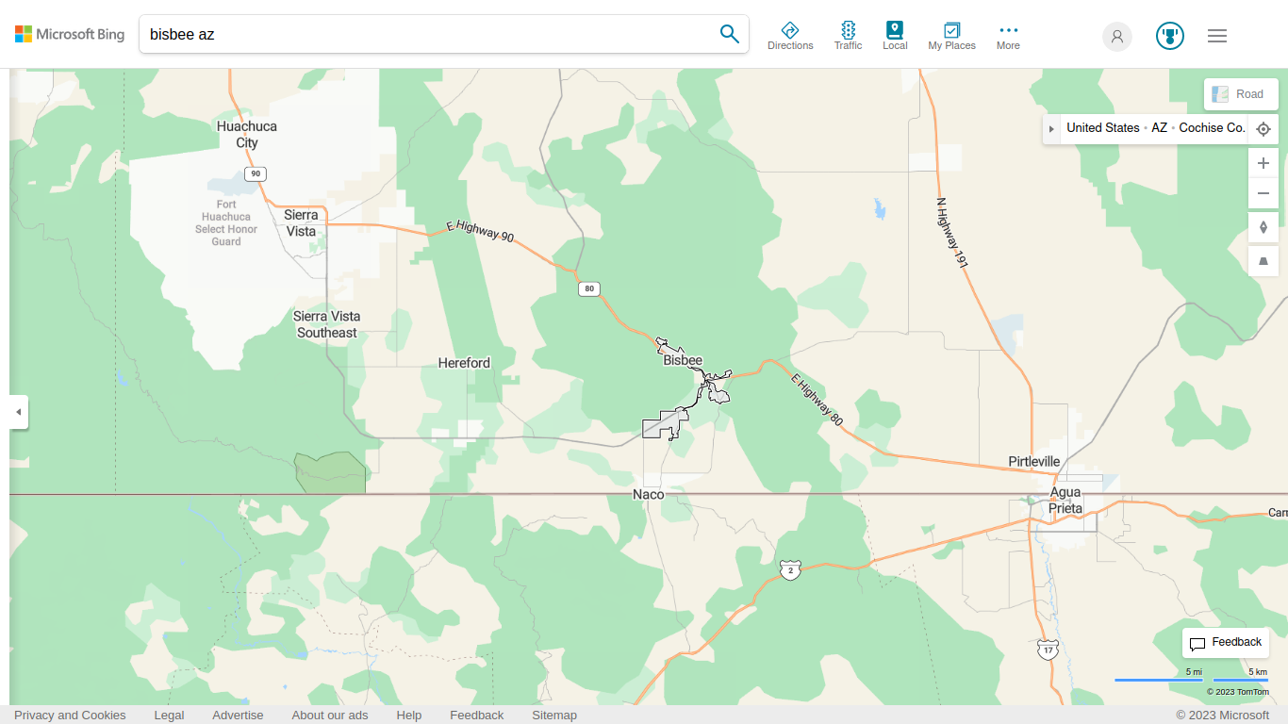Click Sierra Vista Southeast label
The height and width of the screenshot is (724, 1288).
326,324
